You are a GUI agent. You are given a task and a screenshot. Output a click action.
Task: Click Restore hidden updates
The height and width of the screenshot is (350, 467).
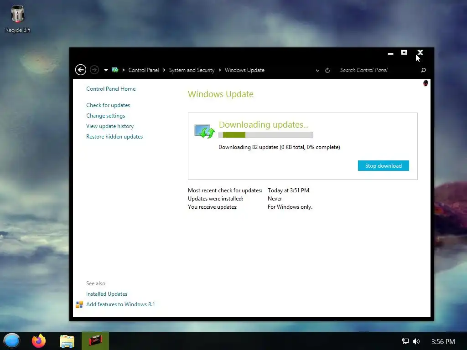(x=114, y=137)
